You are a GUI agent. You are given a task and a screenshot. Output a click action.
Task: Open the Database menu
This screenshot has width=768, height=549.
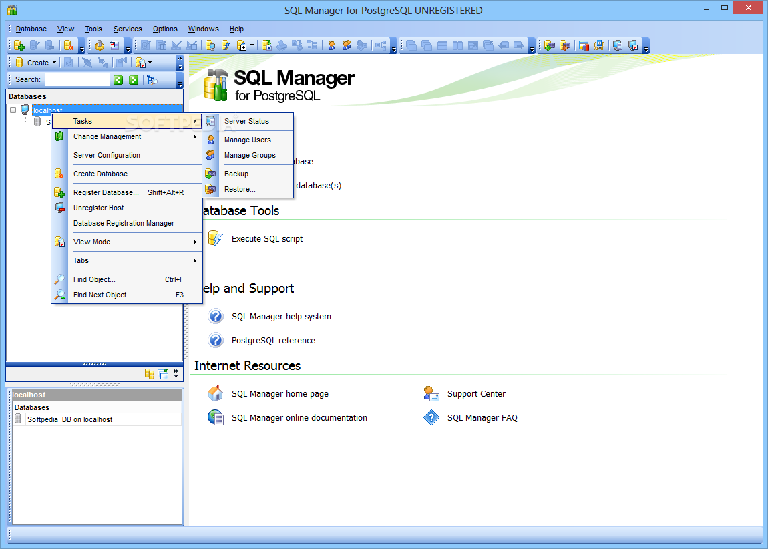(x=31, y=29)
